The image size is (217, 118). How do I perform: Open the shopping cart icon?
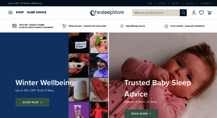point(209,13)
